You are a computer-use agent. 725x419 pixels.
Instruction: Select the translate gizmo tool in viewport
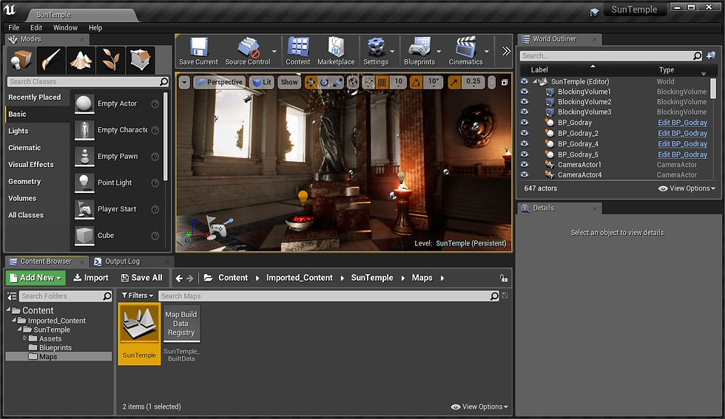pos(311,83)
